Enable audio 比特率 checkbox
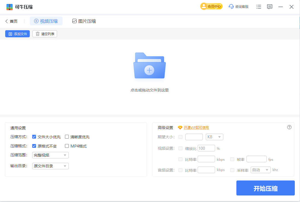 pyautogui.click(x=180, y=170)
